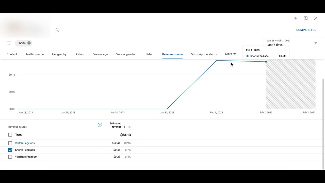
Task: Click the search magnifier icon
Action: click(57, 30)
